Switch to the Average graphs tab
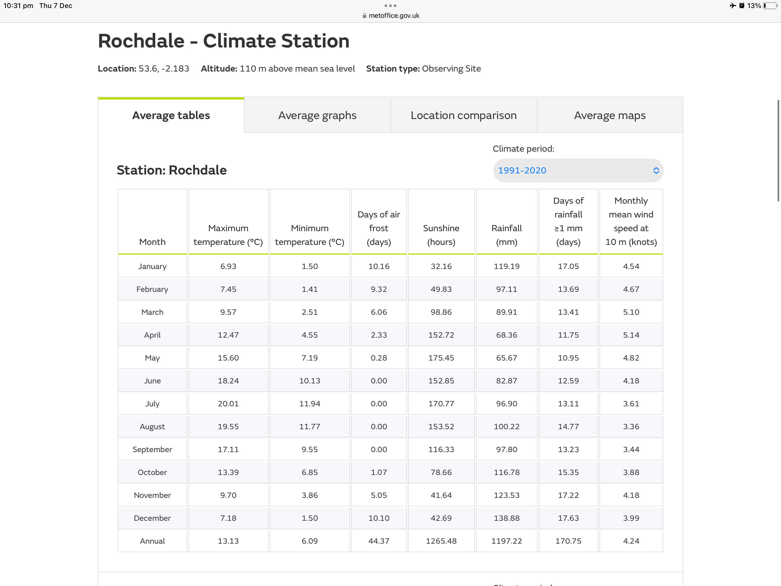Screen dimensions: 781x586 (317, 115)
